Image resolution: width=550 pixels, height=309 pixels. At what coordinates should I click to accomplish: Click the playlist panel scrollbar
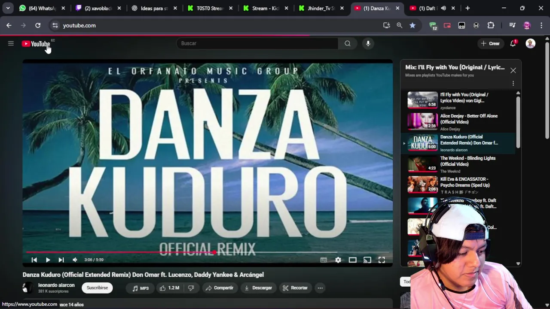[x=518, y=122]
